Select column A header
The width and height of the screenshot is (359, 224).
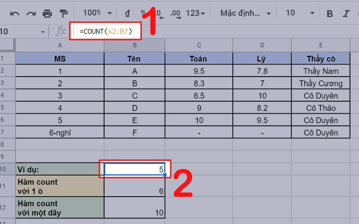pyautogui.click(x=60, y=45)
